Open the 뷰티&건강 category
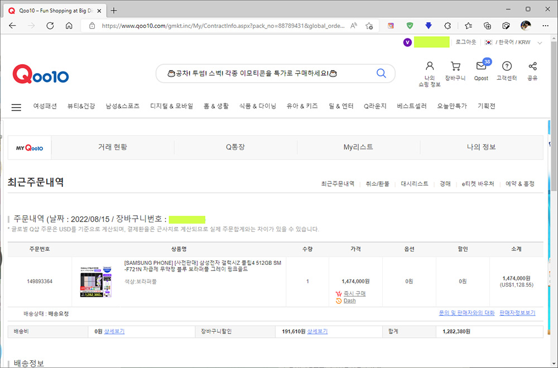This screenshot has height=368, width=558. [x=81, y=106]
